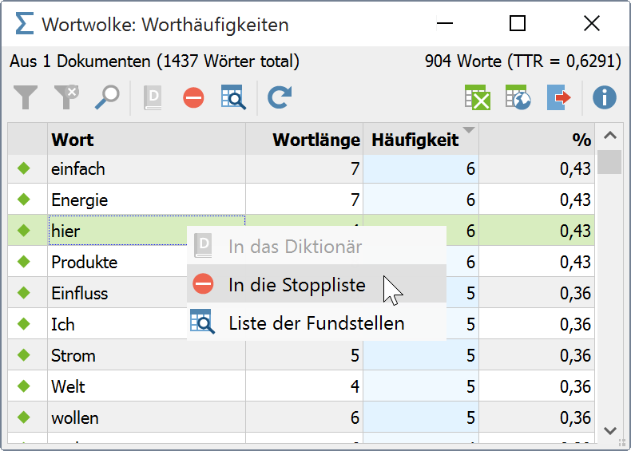Screen dimensions: 631x451
Task: Minimize the Worthäufigkeiten window
Action: [445, 23]
